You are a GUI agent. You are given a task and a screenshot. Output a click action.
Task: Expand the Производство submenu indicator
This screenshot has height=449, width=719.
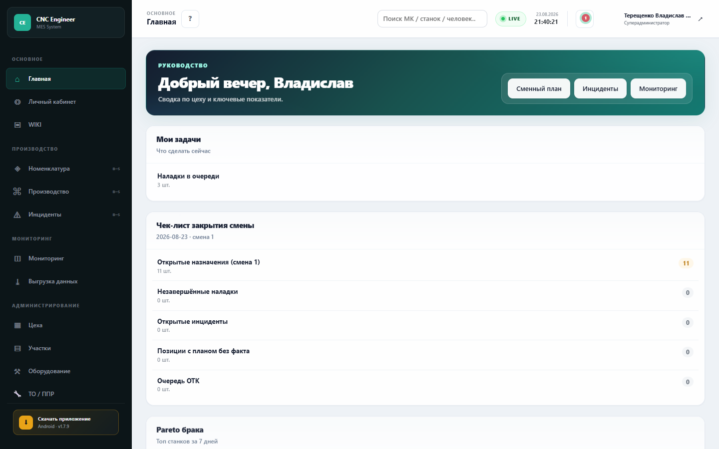click(116, 192)
